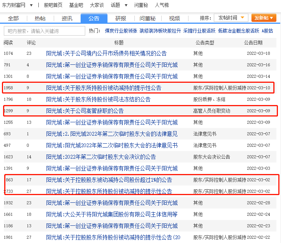Open hot topic 低碳冶金概念股活跃

[238, 31]
